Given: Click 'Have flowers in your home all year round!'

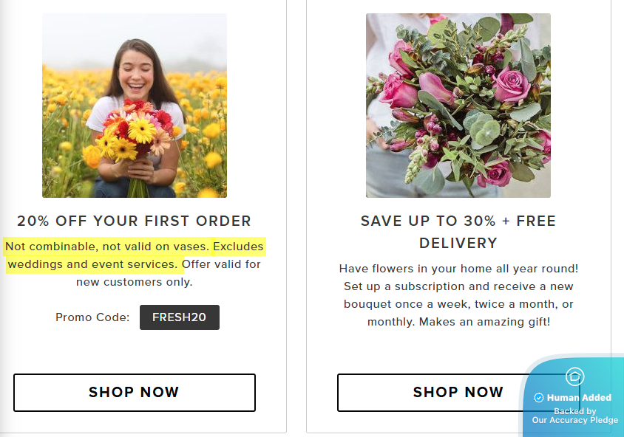Looking at the screenshot, I should (x=458, y=268).
